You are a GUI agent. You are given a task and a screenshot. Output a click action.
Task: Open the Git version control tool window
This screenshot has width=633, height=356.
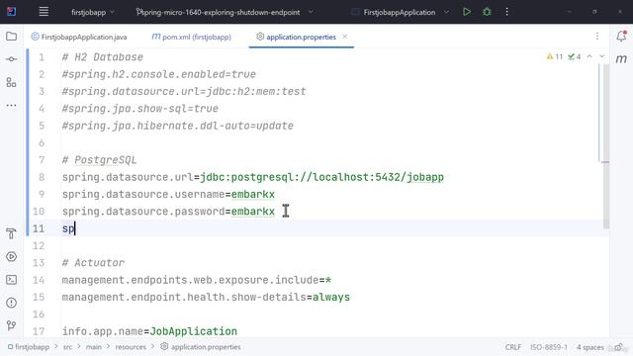pos(11,325)
